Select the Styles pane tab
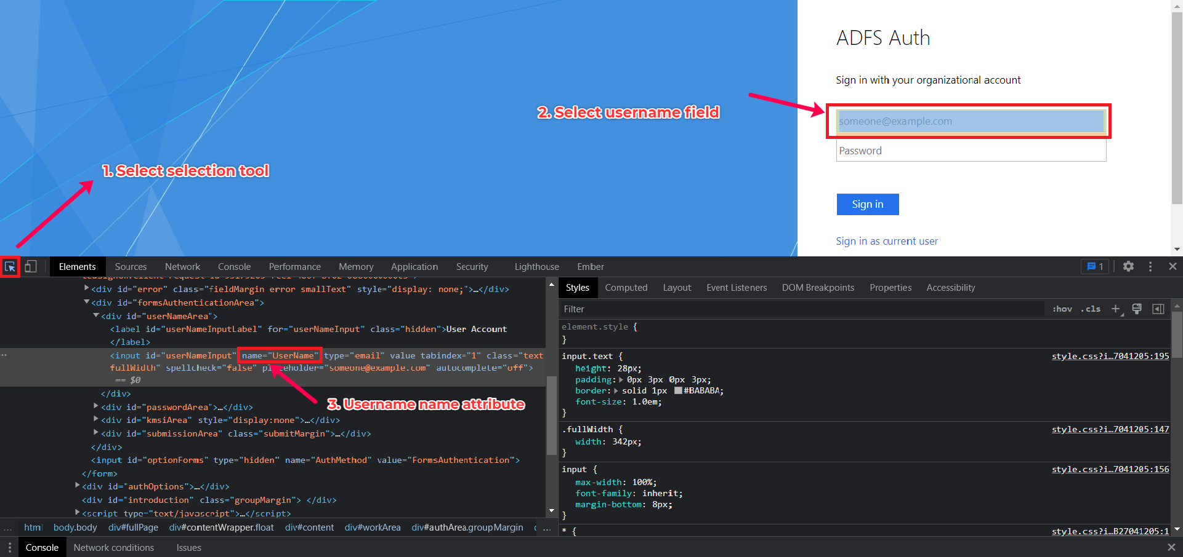This screenshot has width=1183, height=557. pyautogui.click(x=578, y=288)
